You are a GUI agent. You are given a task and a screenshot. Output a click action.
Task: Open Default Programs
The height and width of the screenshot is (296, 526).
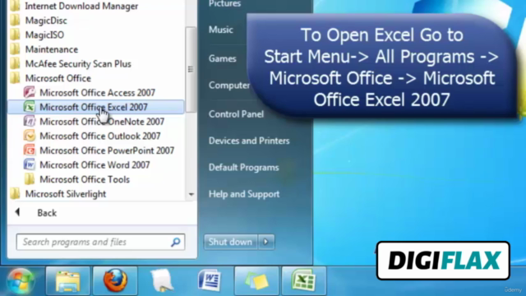(x=243, y=168)
